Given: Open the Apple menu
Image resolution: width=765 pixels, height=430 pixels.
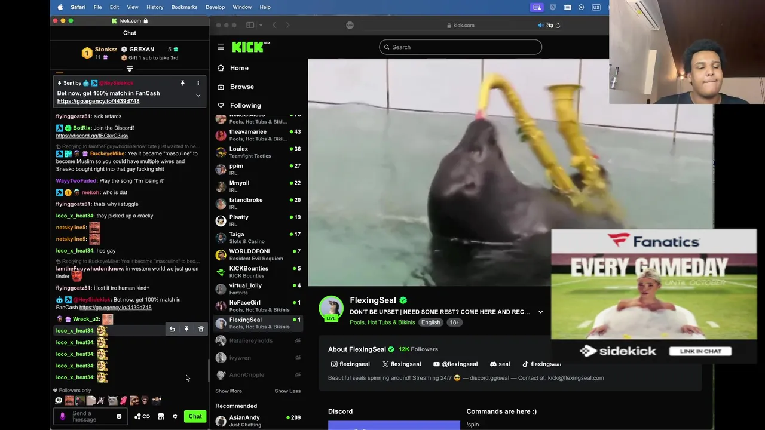Looking at the screenshot, I should pos(60,7).
